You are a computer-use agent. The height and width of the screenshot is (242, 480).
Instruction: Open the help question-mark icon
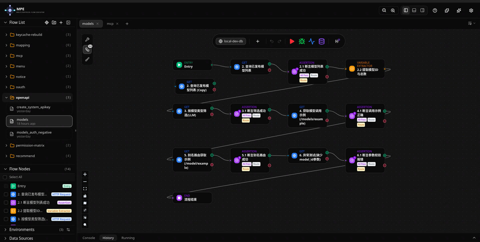pyautogui.click(x=435, y=10)
